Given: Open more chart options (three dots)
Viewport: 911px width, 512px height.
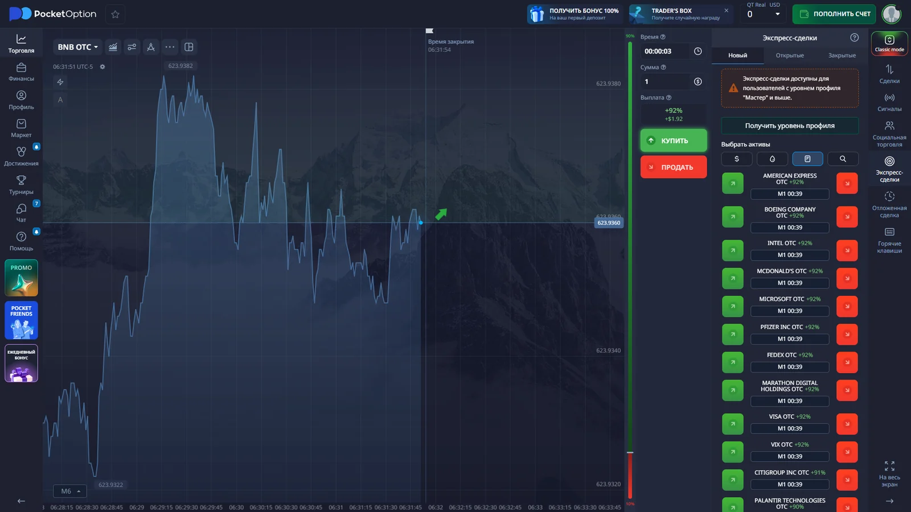Looking at the screenshot, I should [170, 47].
